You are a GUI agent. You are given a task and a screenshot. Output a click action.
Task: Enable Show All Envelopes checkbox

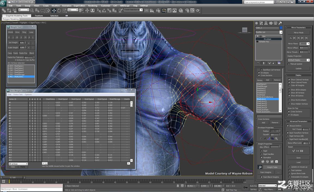point(289,90)
